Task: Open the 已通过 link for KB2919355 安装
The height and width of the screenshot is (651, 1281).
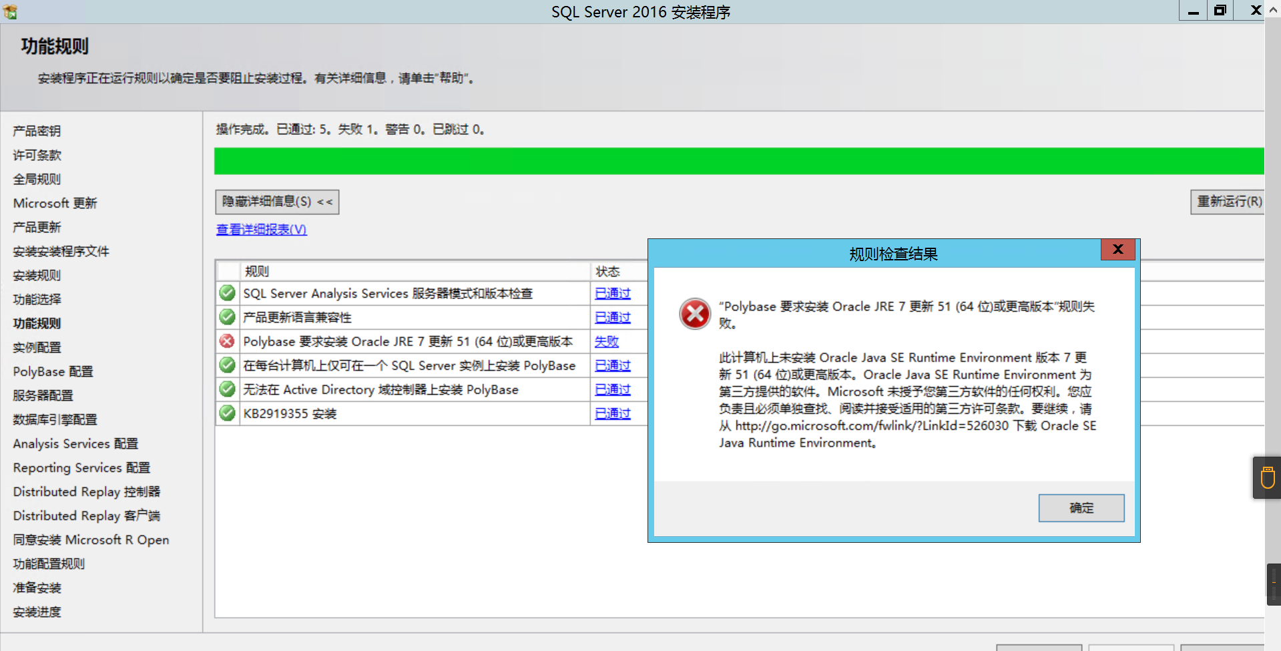Action: tap(613, 413)
